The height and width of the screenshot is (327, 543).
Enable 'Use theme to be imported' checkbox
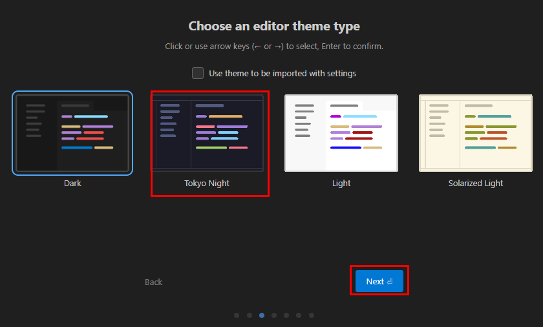pyautogui.click(x=198, y=73)
